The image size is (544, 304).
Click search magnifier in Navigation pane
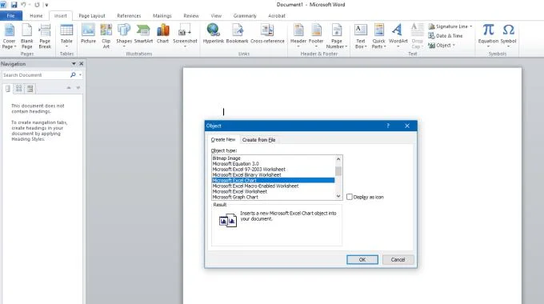[73, 75]
